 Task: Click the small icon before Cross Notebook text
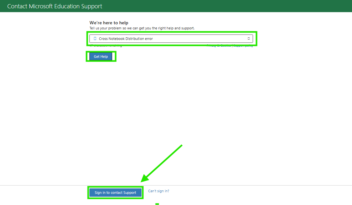[95, 39]
